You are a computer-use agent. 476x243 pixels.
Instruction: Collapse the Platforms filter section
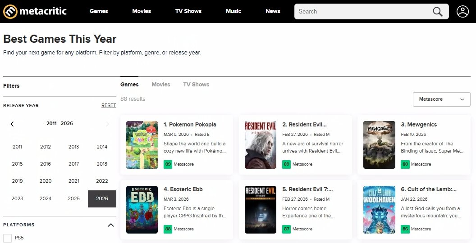[x=111, y=225]
